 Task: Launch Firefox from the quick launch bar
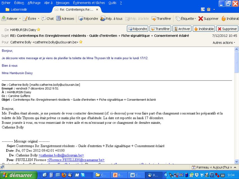64,175
